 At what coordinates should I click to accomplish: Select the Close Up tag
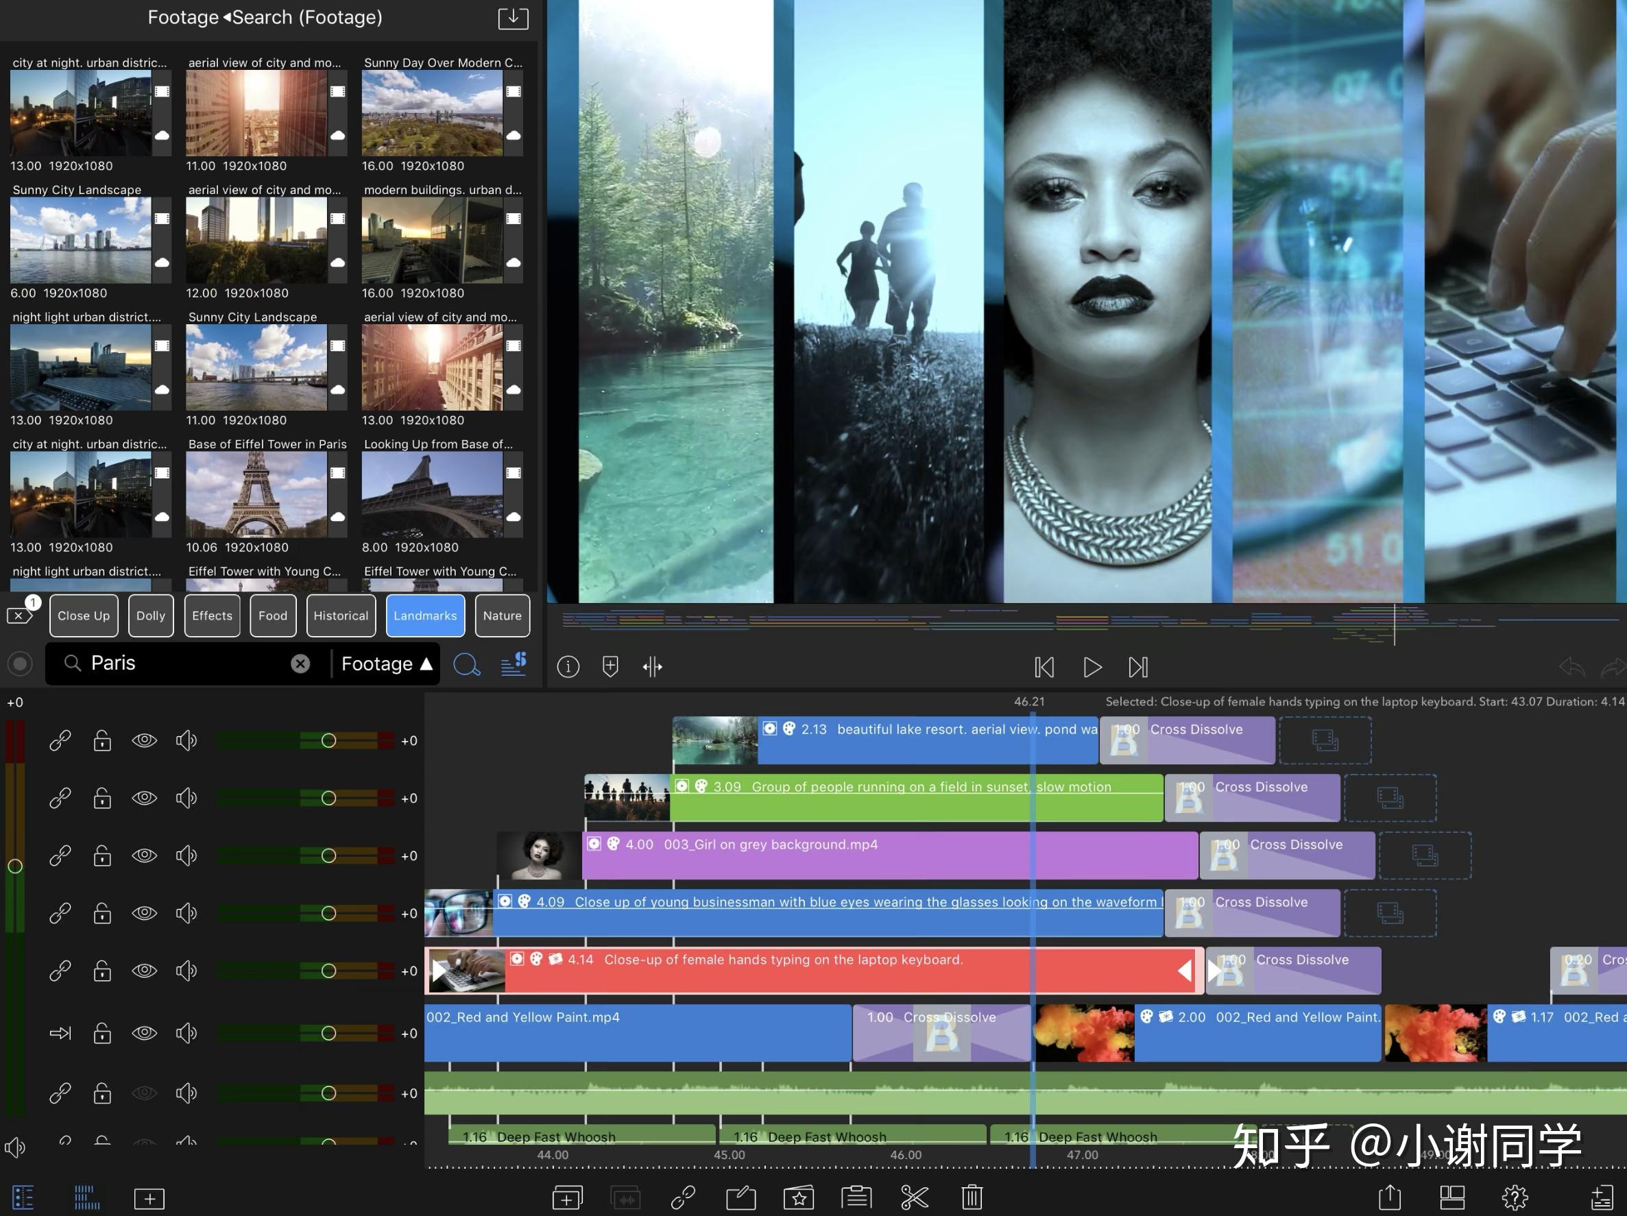[x=84, y=616]
